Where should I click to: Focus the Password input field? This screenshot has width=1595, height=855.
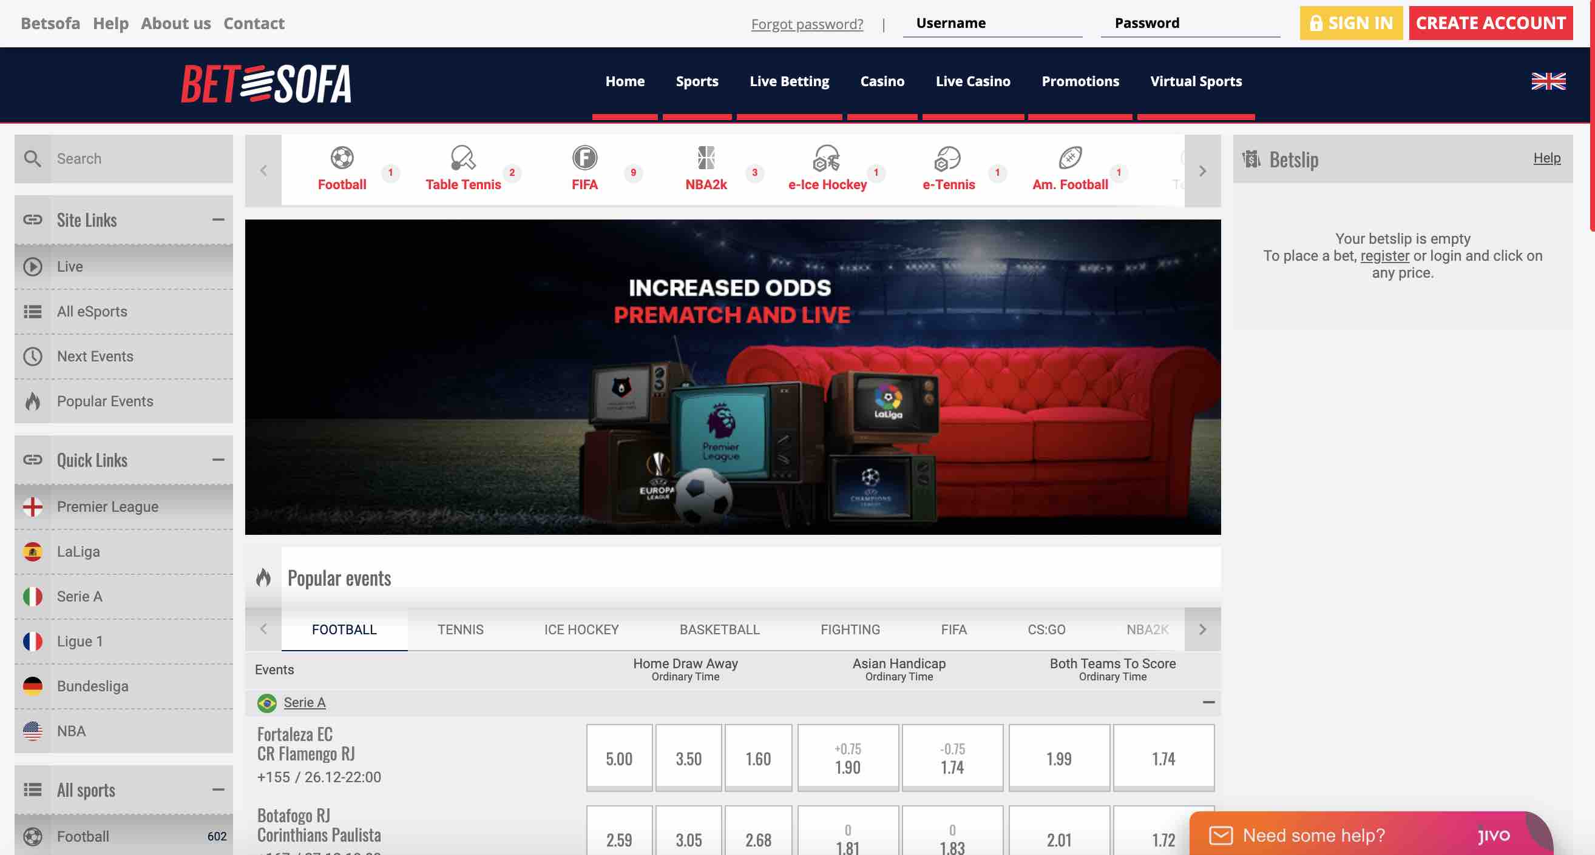click(x=1190, y=24)
